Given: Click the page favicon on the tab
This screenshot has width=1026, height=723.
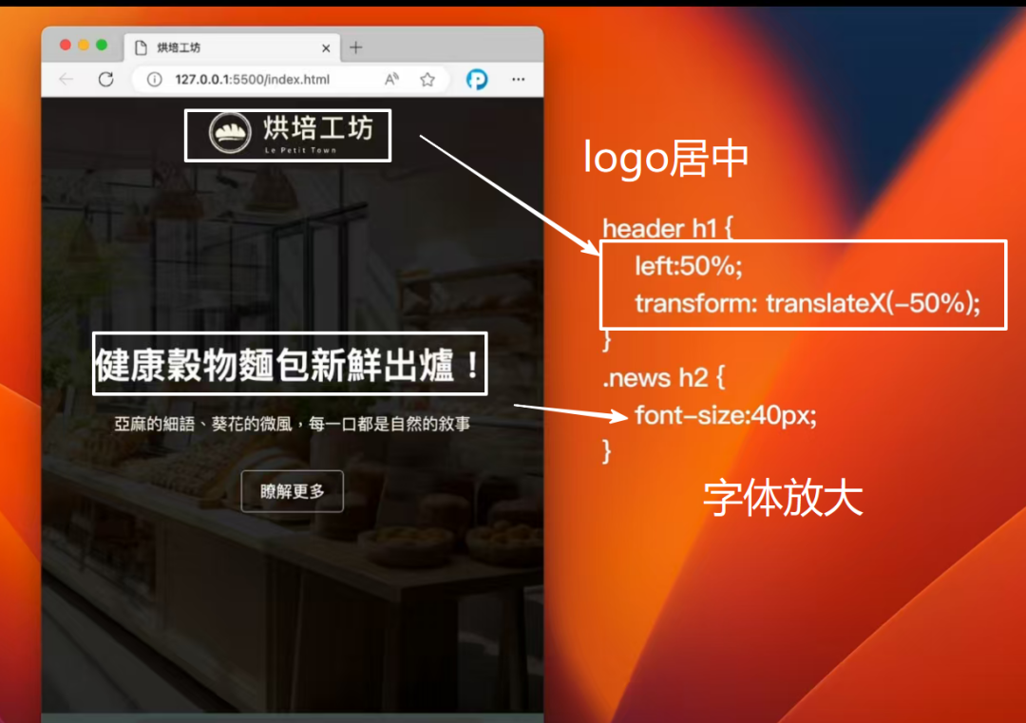Looking at the screenshot, I should [x=141, y=48].
